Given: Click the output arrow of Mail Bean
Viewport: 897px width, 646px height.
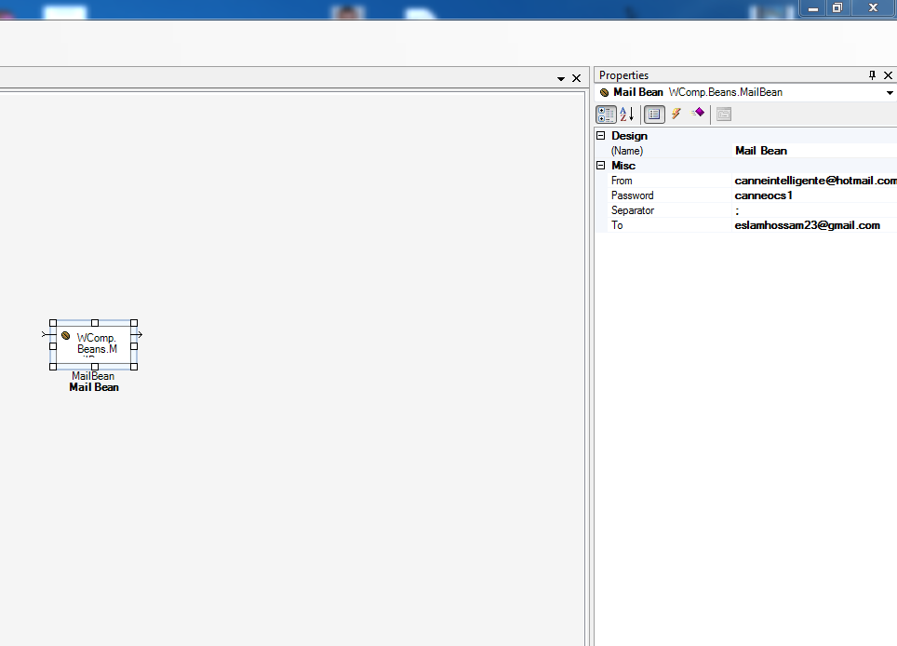Looking at the screenshot, I should 138,334.
